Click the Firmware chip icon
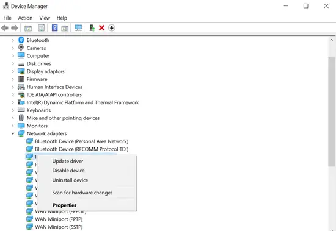 pos(21,79)
